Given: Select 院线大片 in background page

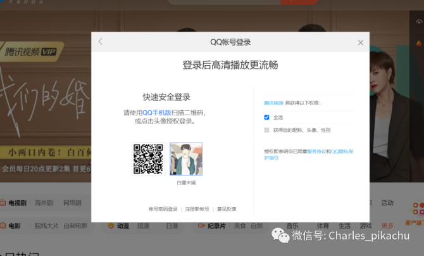Looking at the screenshot, I should 46,226.
